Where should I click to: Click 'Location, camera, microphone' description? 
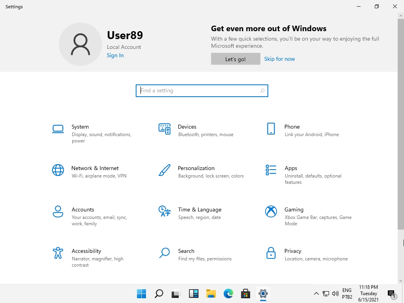pyautogui.click(x=316, y=259)
